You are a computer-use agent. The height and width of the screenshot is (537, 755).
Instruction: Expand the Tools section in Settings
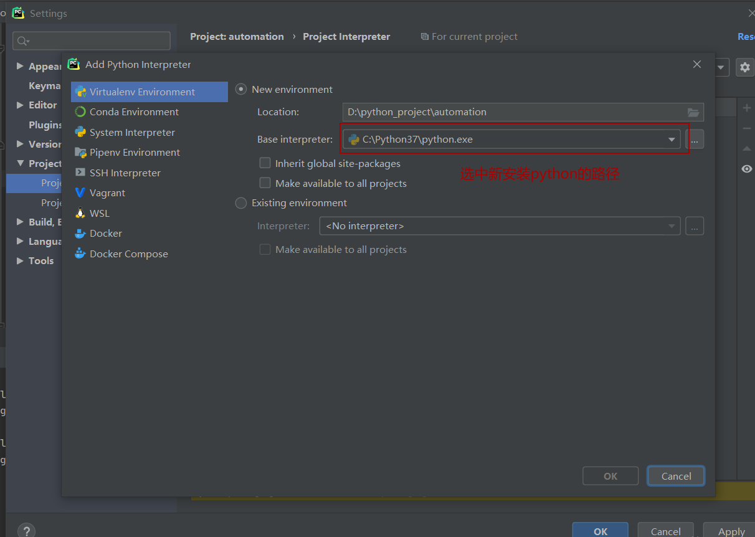coord(19,260)
